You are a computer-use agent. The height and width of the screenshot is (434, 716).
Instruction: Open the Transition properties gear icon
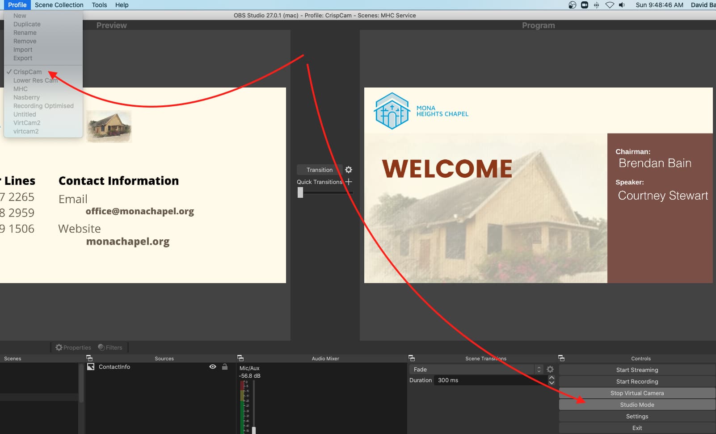tap(349, 170)
